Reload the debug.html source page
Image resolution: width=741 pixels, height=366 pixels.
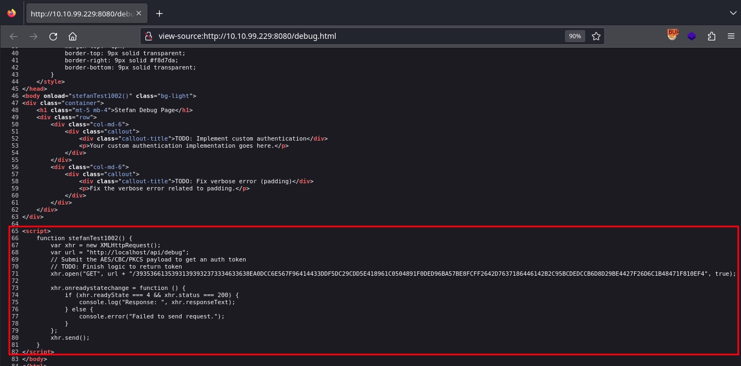[x=53, y=36]
